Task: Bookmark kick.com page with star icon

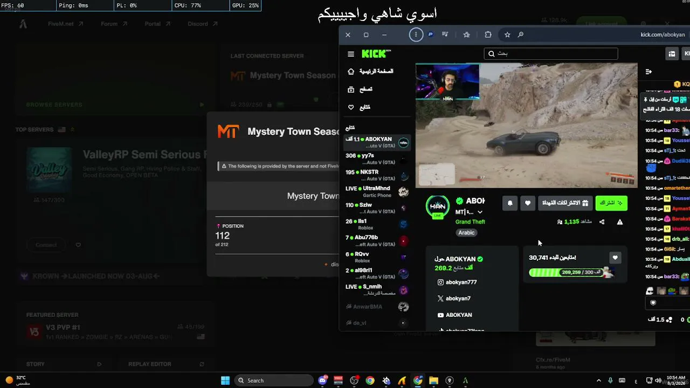Action: click(x=507, y=34)
